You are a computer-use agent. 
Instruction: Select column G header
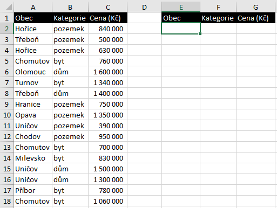point(255,7)
